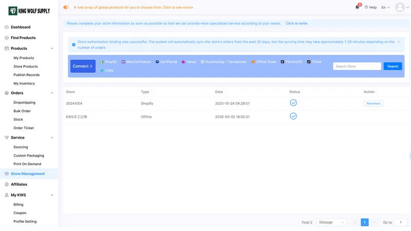Select the Shopify platform icon

pos(102,62)
